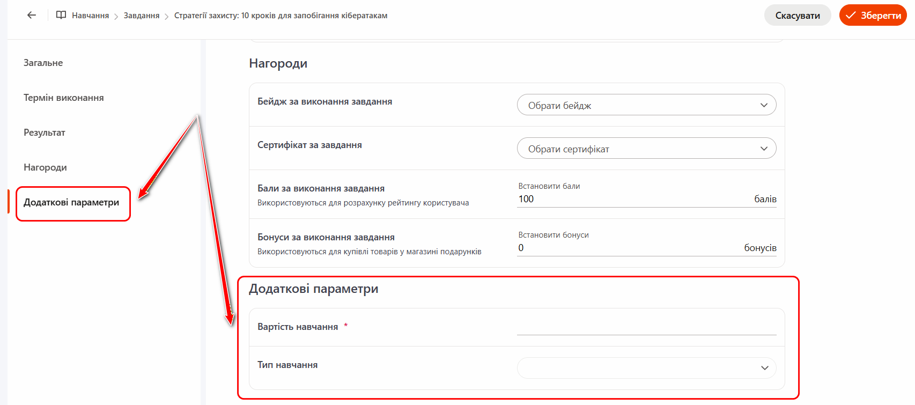Open the Обрати бейдж dropdown
The height and width of the screenshot is (405, 915).
638,105
